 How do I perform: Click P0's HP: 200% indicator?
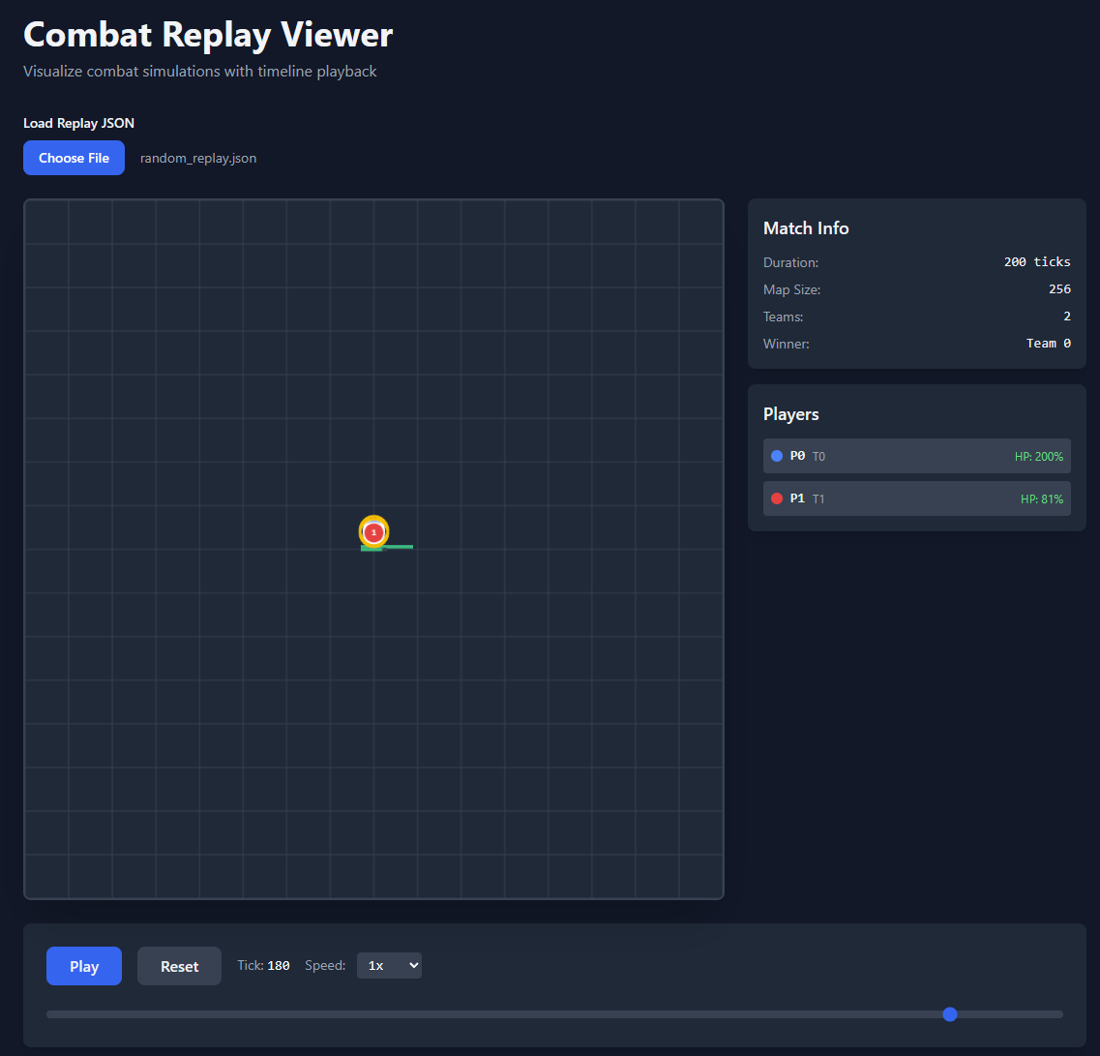(x=1041, y=455)
